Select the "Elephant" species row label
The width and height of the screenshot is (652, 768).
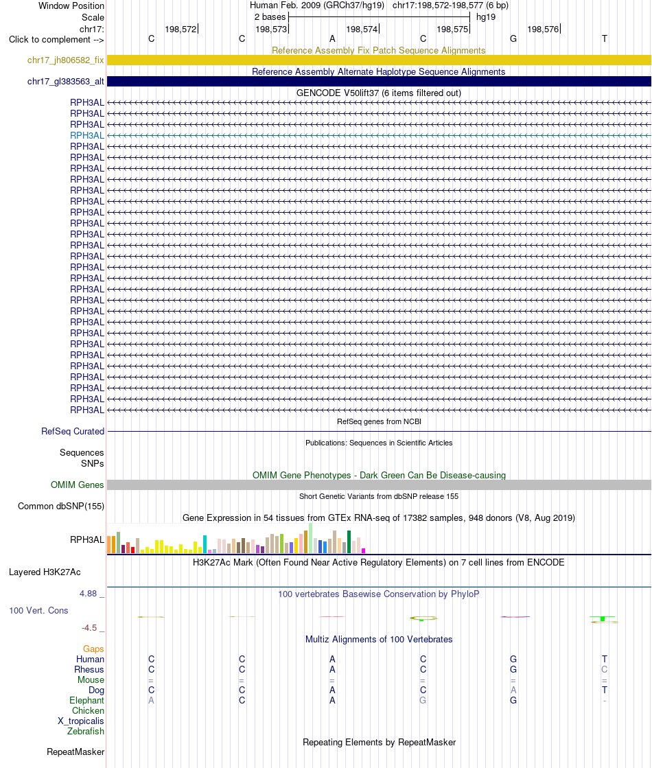pos(86,700)
